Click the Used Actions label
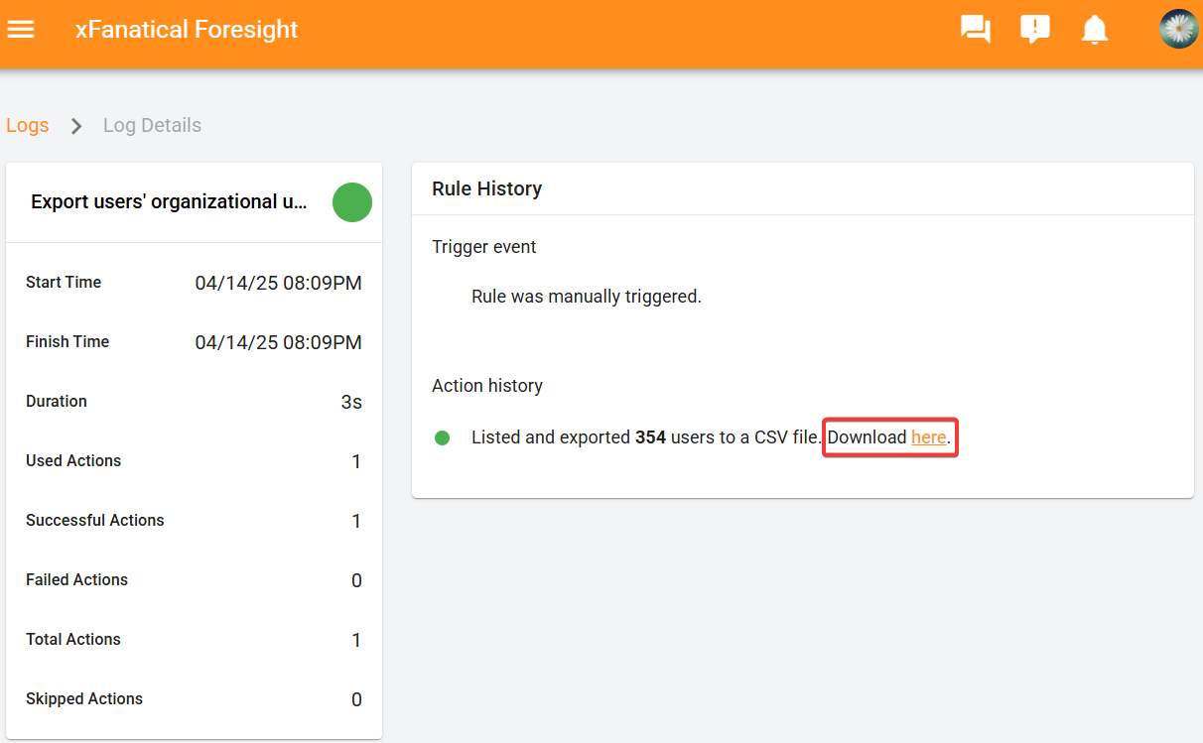The width and height of the screenshot is (1203, 743). [73, 461]
